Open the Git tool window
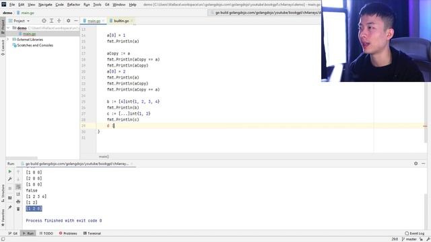The image size is (431, 242). 13,233
